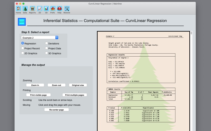Image resolution: width=211 pixels, height=131 pixels.
Task: Click the F-statistic 4.6750 cell
Action: (127, 117)
